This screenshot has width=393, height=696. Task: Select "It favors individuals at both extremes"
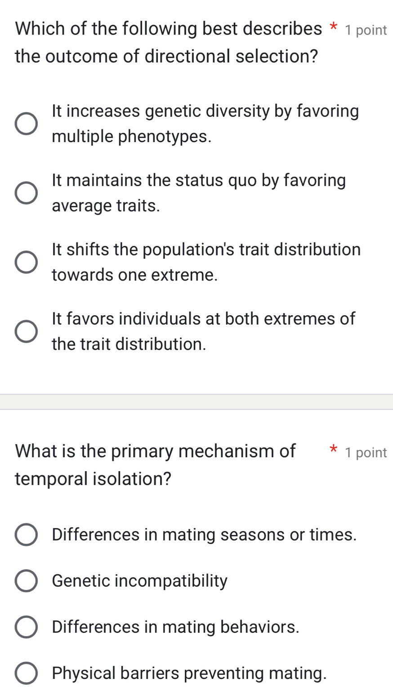[26, 331]
